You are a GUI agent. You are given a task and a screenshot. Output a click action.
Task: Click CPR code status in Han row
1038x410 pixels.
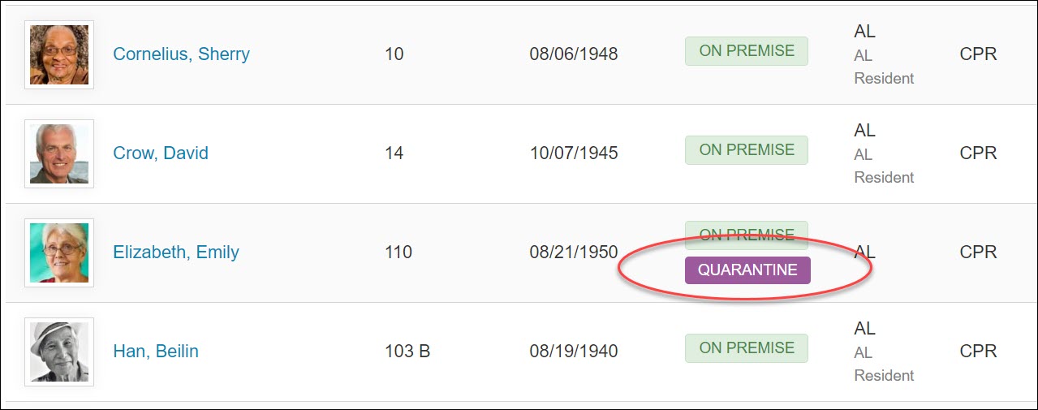pos(978,352)
